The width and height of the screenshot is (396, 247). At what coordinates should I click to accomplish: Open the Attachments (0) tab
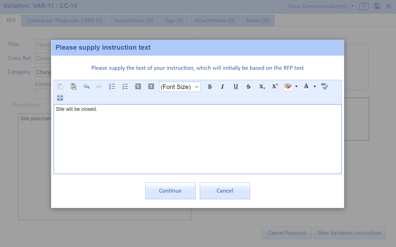pos(214,21)
